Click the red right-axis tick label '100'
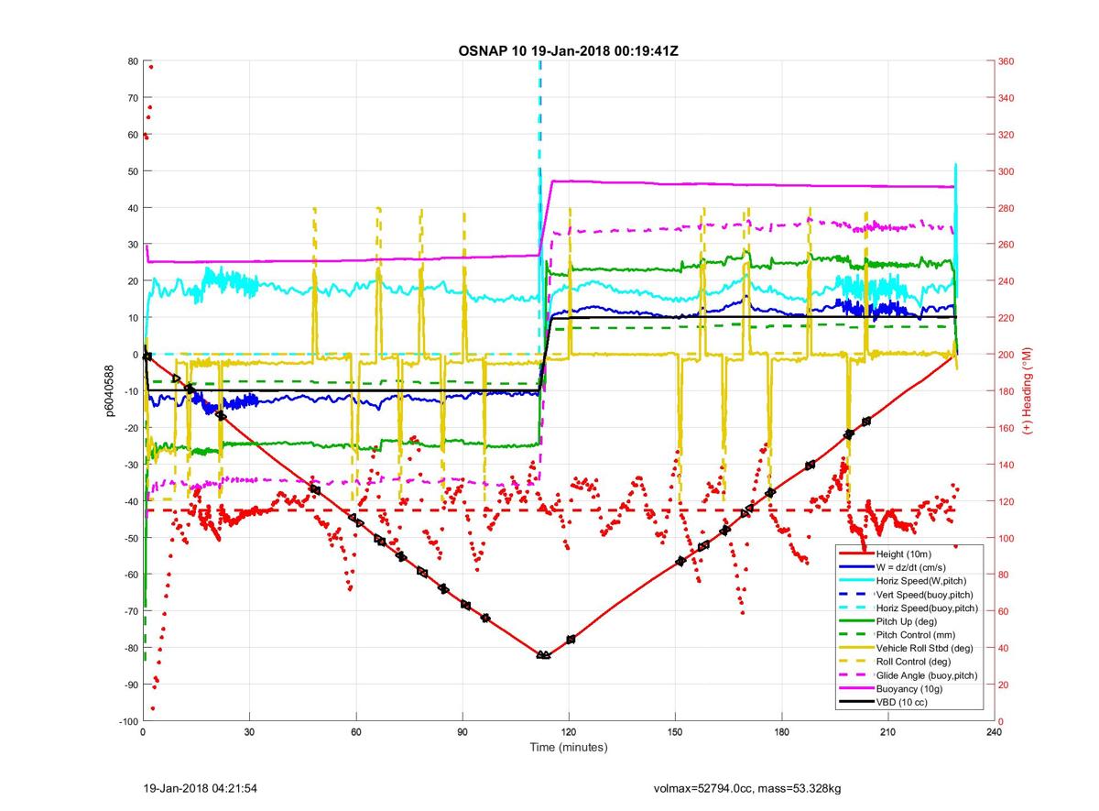1099x811 pixels. (1007, 538)
